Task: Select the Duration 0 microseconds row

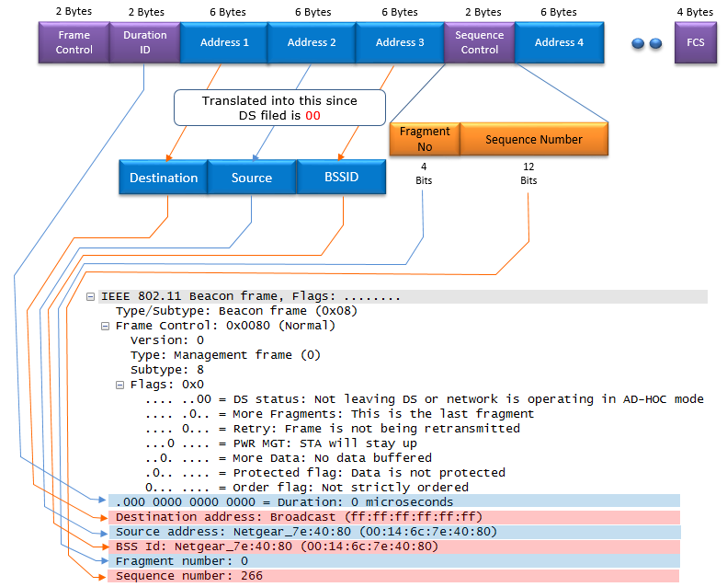Action: point(394,502)
